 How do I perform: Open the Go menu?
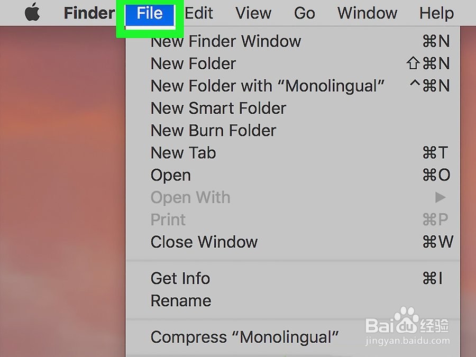[x=305, y=13]
